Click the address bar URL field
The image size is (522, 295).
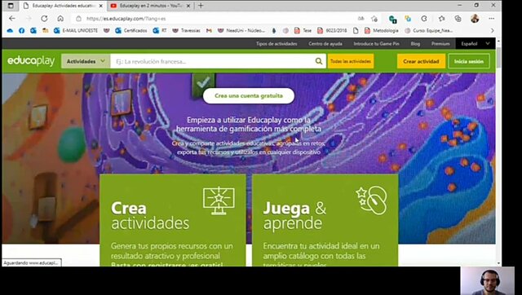coord(213,19)
